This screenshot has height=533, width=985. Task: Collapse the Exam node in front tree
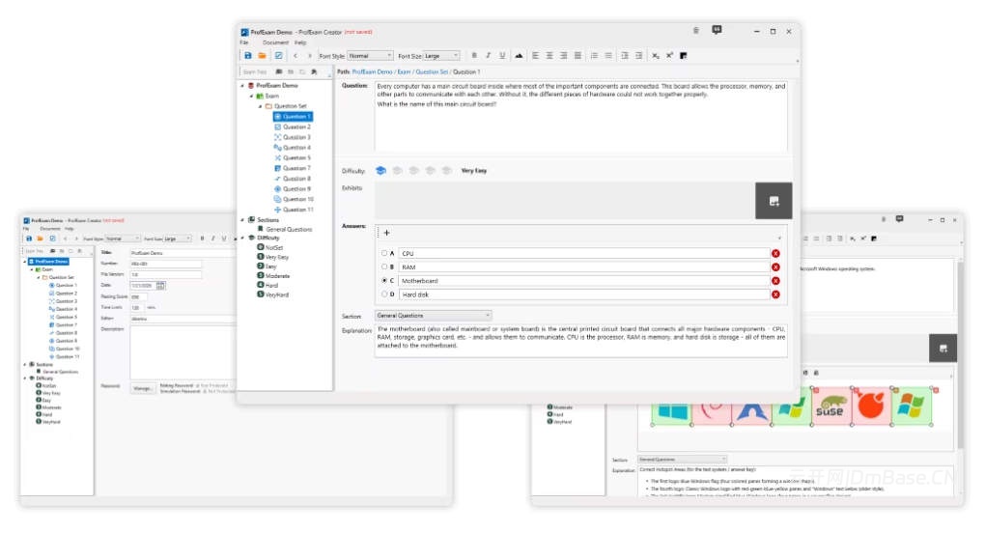(x=252, y=96)
